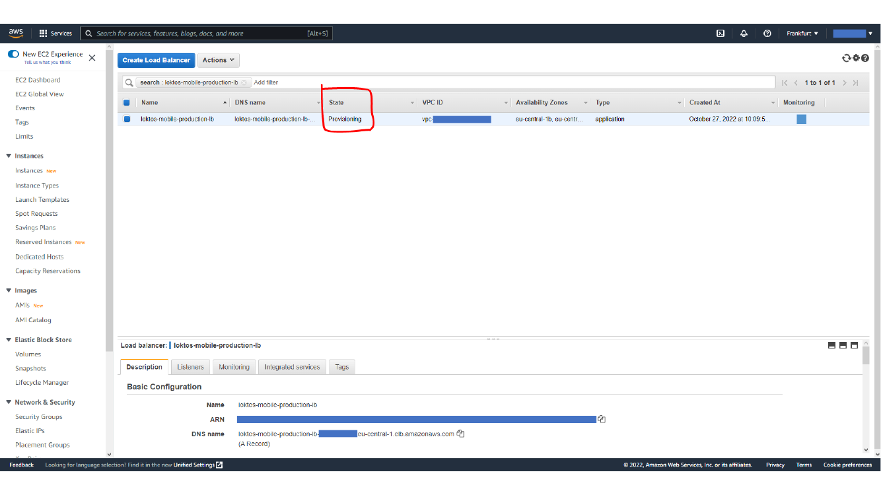Switch to the Monitoring tab

coord(234,367)
